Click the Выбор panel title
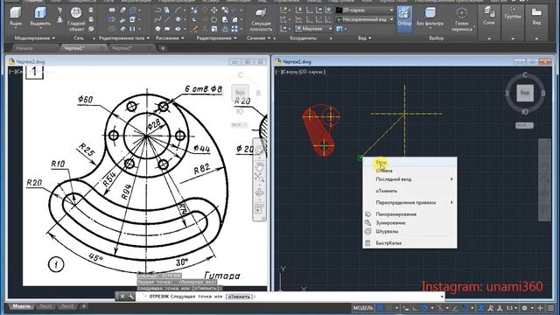The width and height of the screenshot is (560, 315). coord(437,38)
